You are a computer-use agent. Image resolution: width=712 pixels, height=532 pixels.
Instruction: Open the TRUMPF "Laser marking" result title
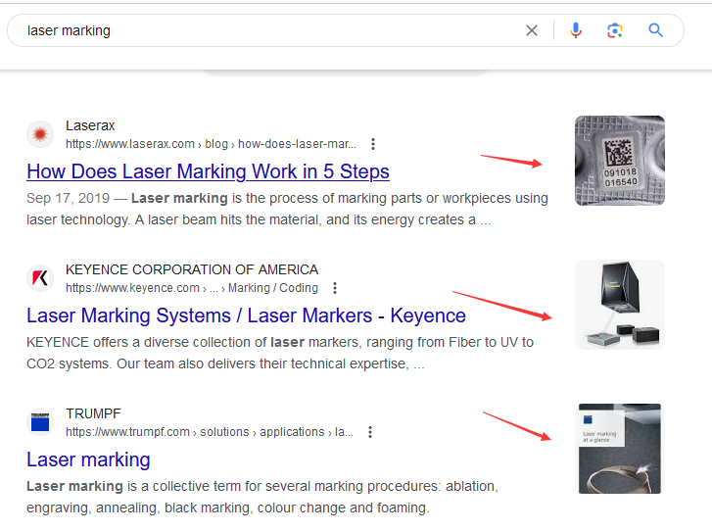pos(88,459)
